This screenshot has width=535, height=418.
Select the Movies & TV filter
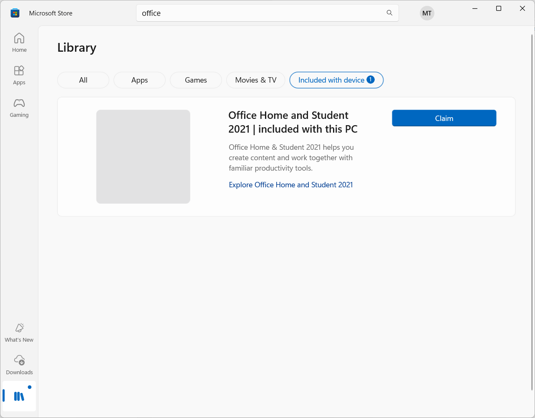256,80
